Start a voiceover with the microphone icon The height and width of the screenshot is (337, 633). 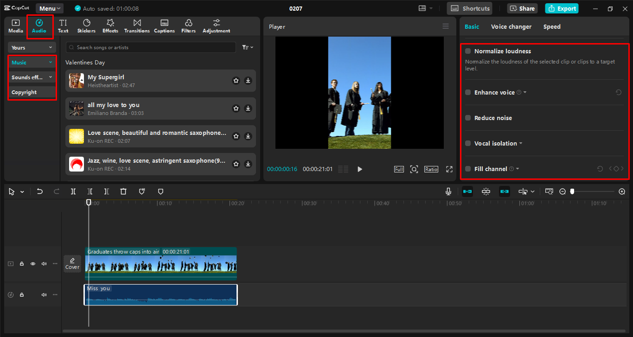pos(448,191)
